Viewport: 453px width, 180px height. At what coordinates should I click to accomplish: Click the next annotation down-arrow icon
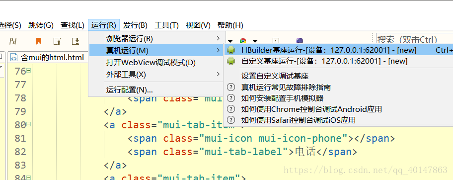pos(75,41)
